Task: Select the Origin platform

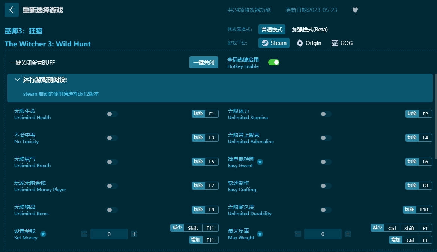Action: click(309, 43)
